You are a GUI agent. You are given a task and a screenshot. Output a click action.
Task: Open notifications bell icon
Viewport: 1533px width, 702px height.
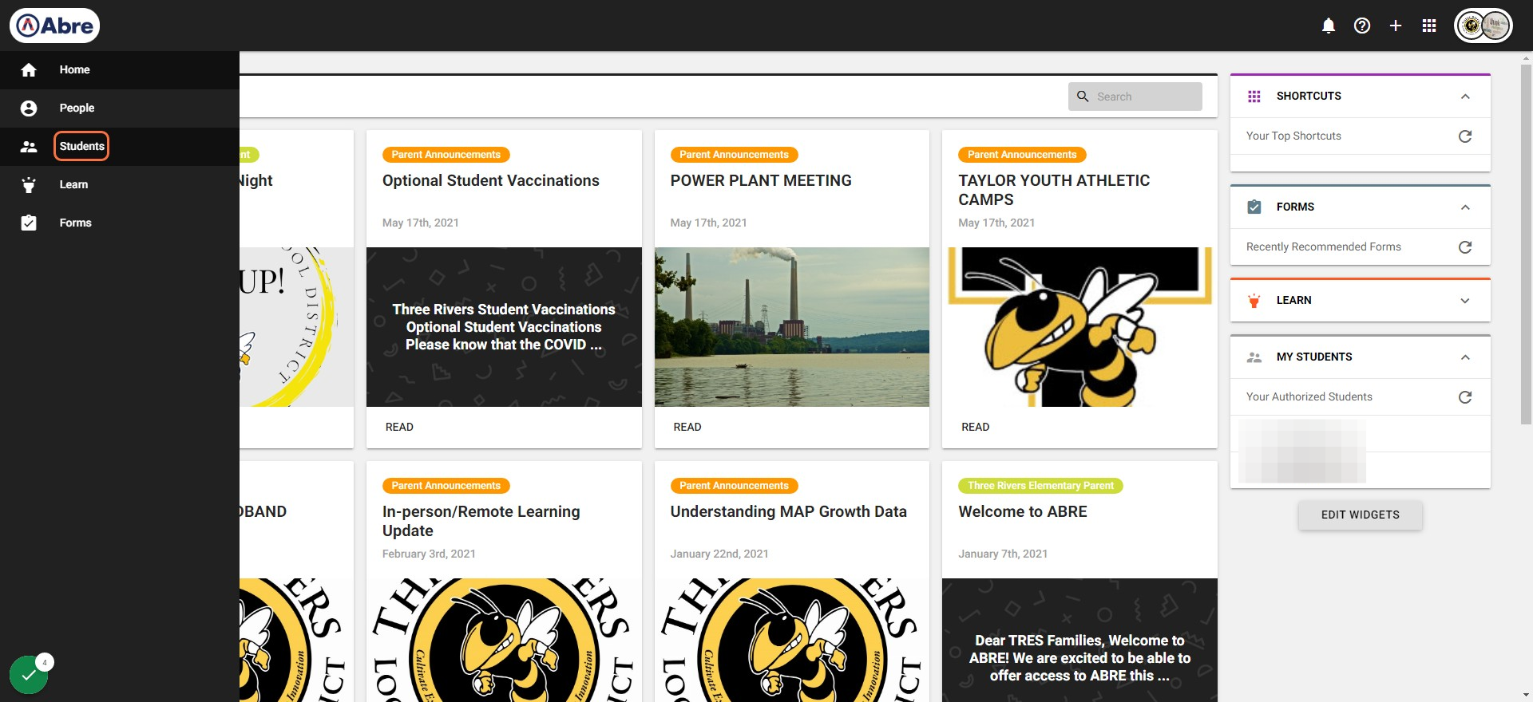tap(1329, 26)
